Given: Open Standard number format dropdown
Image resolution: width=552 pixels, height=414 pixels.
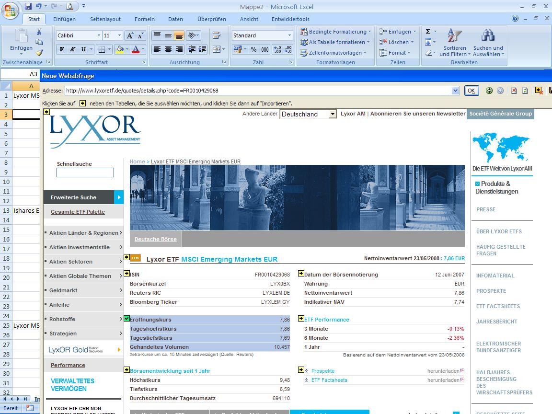Looking at the screenshot, I should coord(289,35).
